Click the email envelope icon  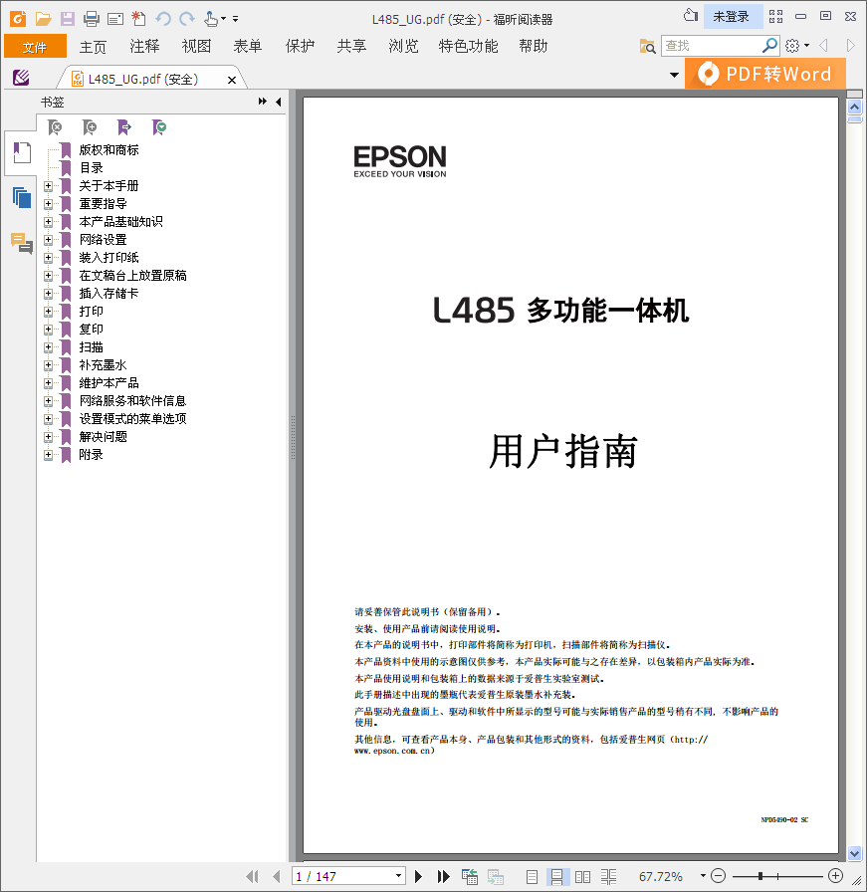115,19
